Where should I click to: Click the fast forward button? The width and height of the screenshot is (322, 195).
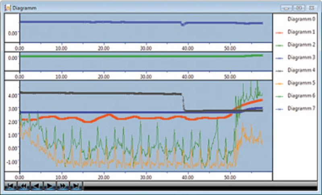point(63,186)
